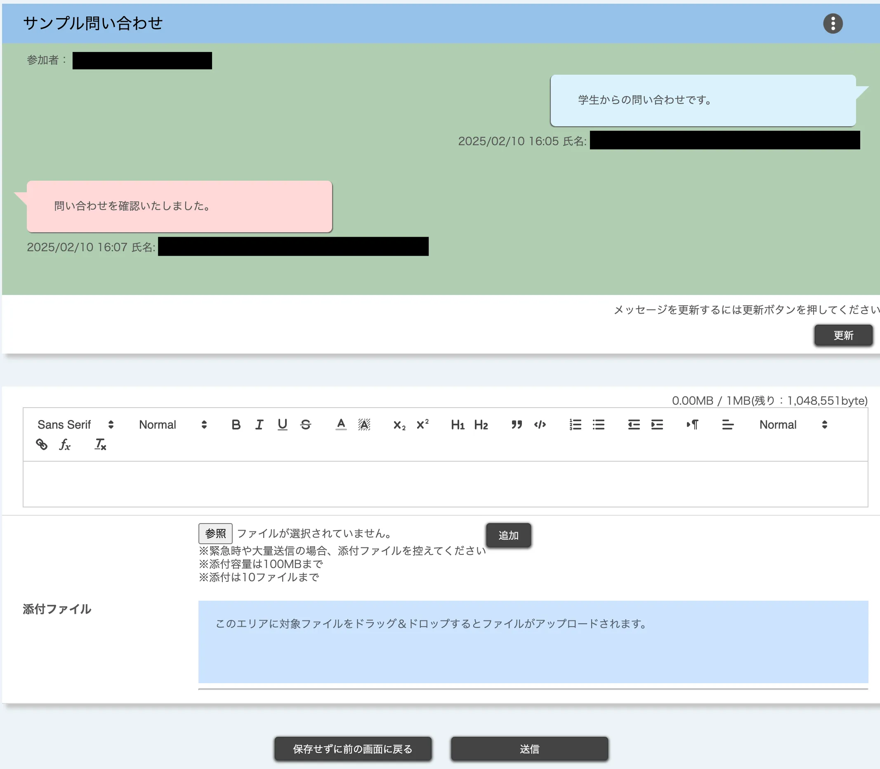Insert a blockquote
Image resolution: width=880 pixels, height=769 pixels.
coord(517,425)
